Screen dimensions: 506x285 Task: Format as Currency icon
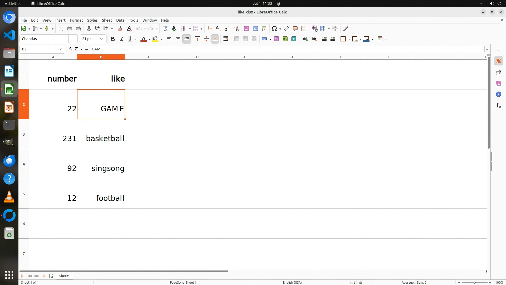(264, 39)
